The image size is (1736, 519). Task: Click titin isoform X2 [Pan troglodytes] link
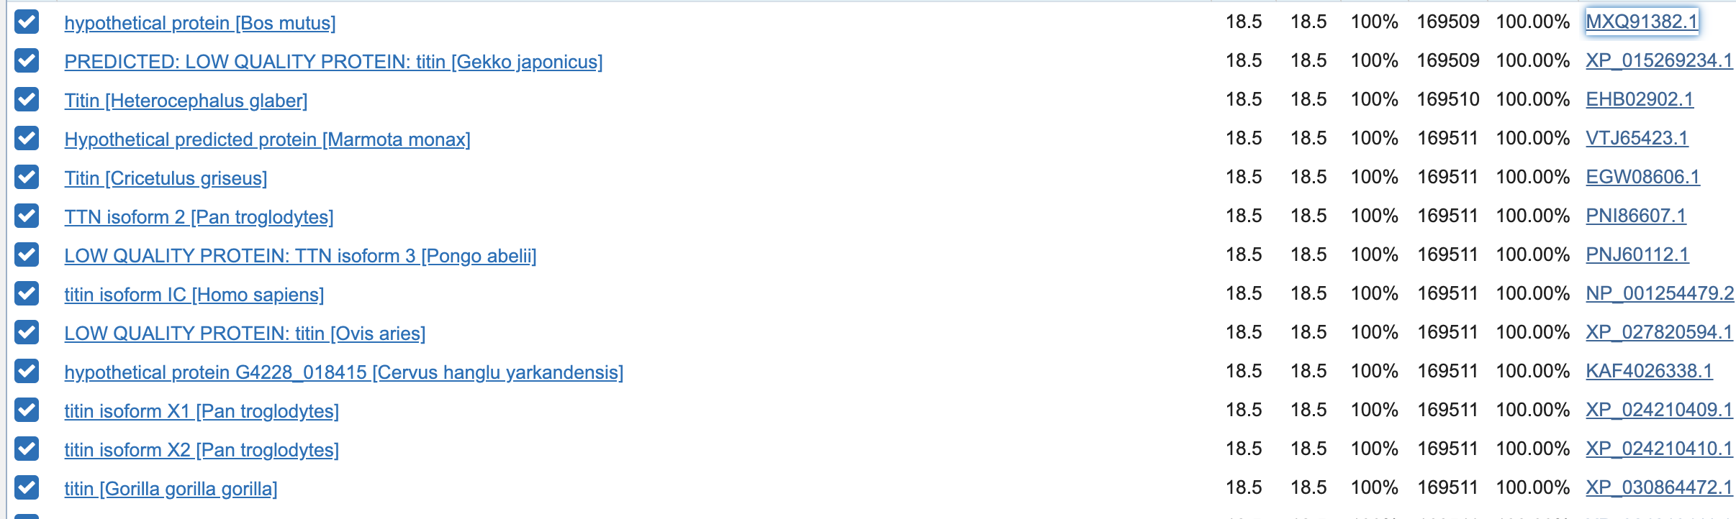(201, 450)
